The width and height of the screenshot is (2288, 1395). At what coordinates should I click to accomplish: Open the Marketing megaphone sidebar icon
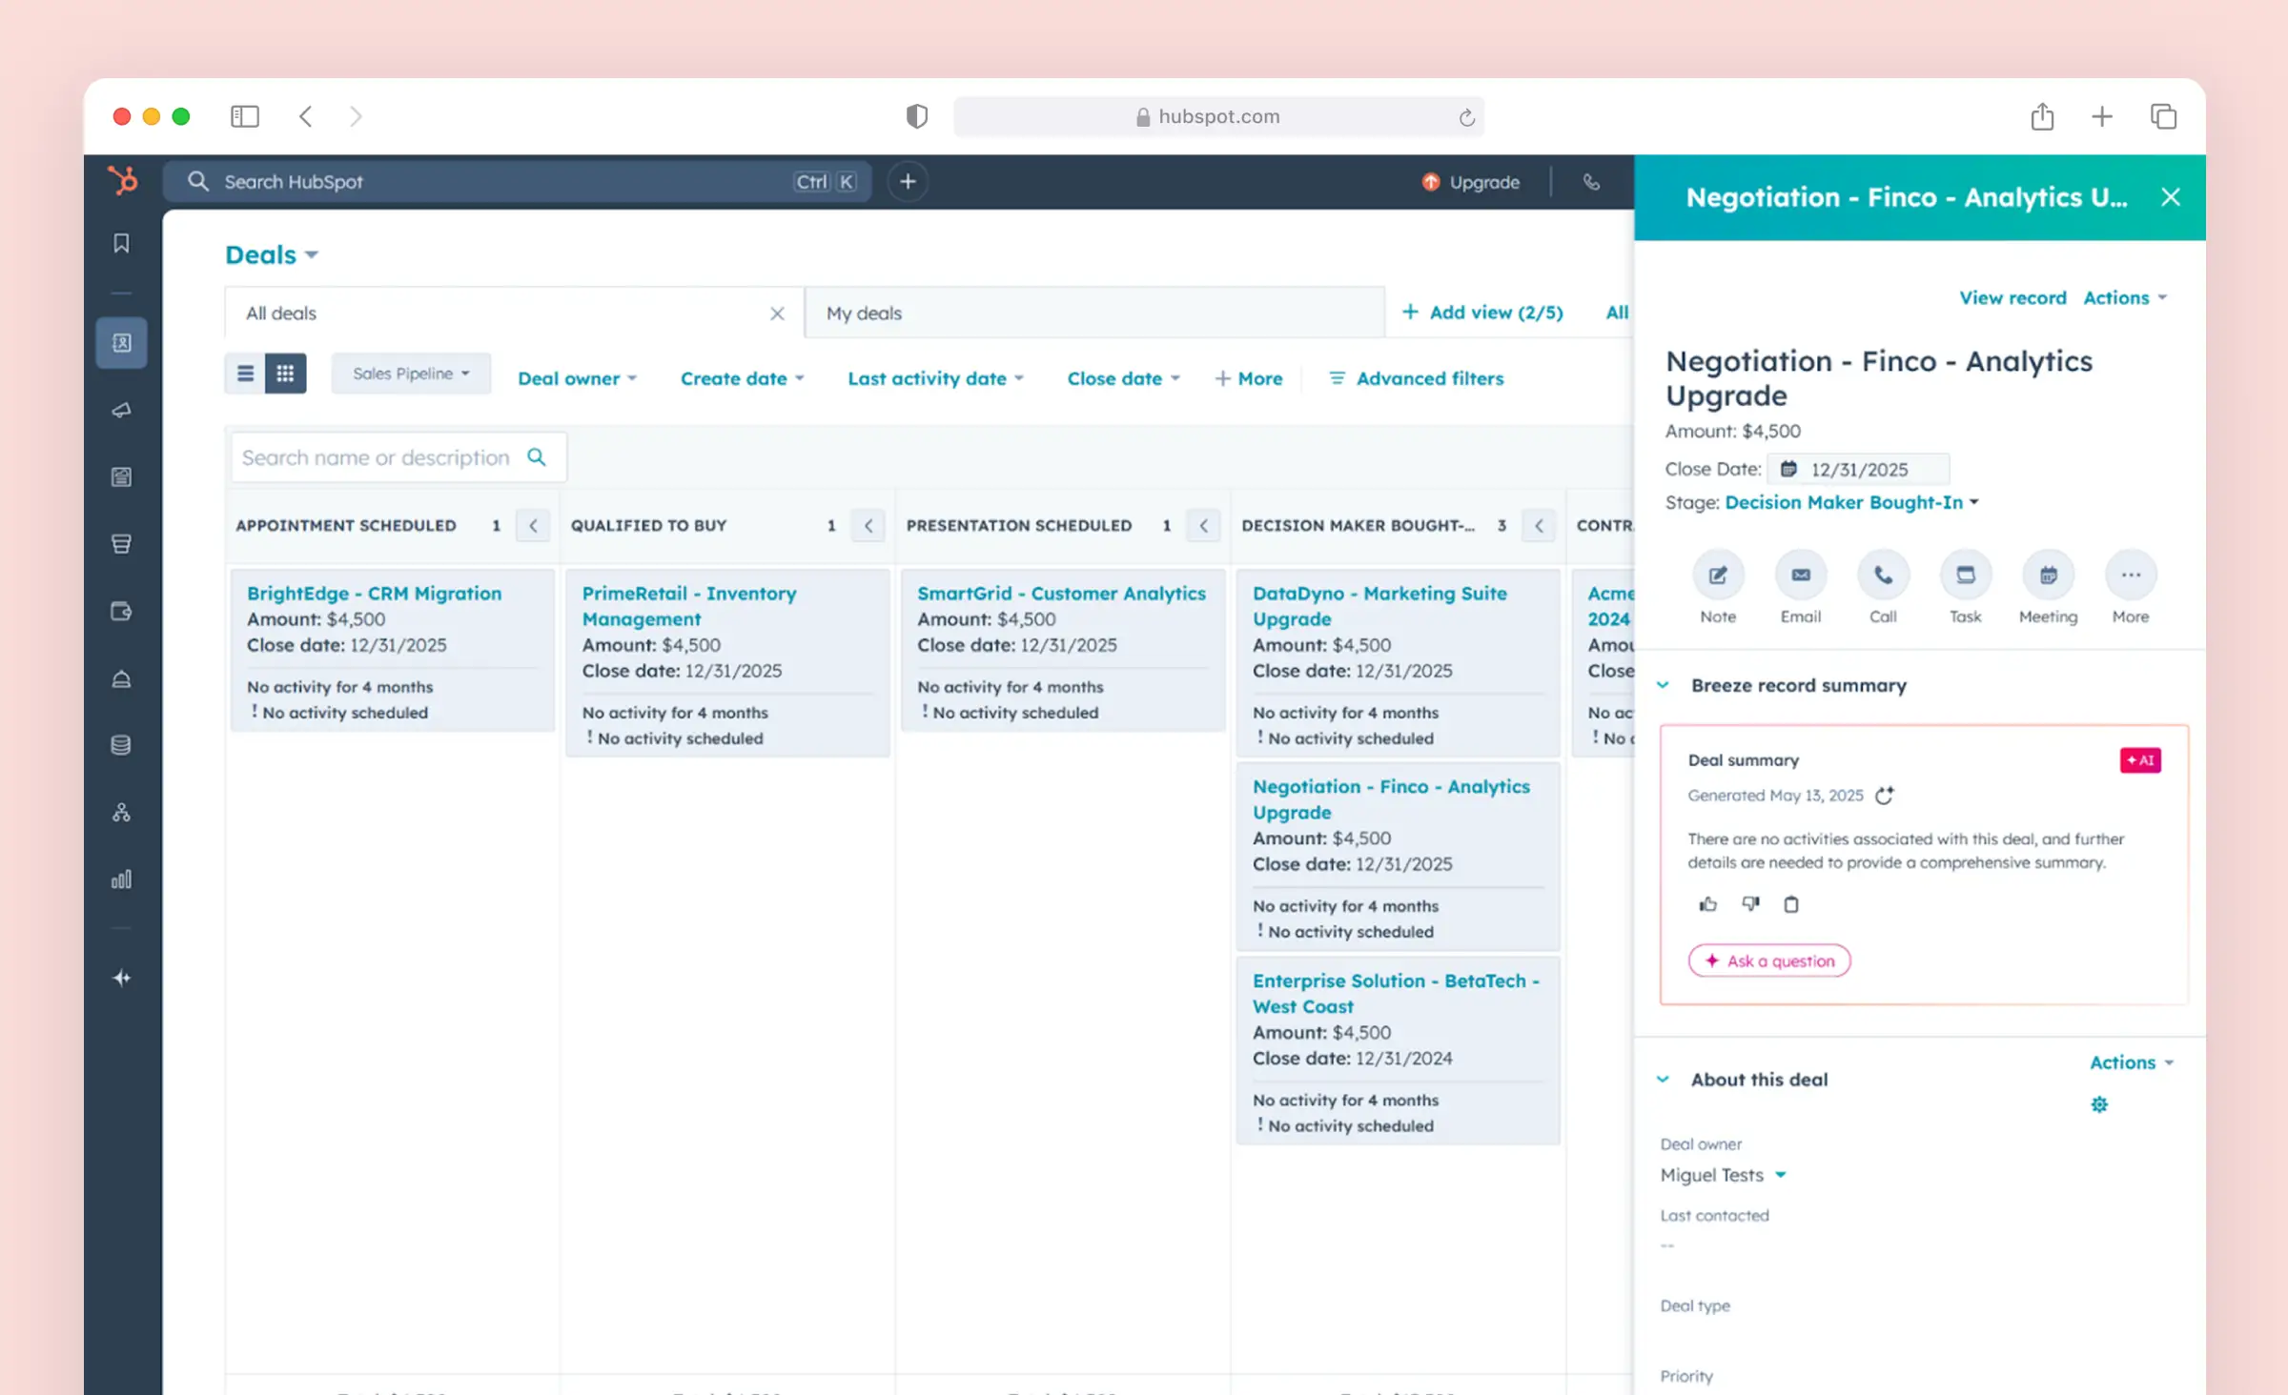(x=121, y=410)
